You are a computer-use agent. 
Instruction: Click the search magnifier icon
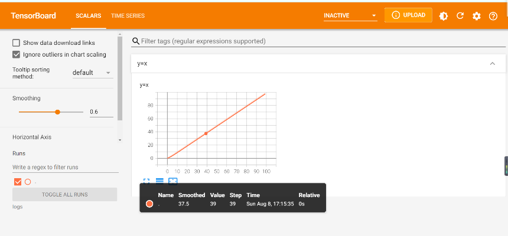[x=136, y=41]
